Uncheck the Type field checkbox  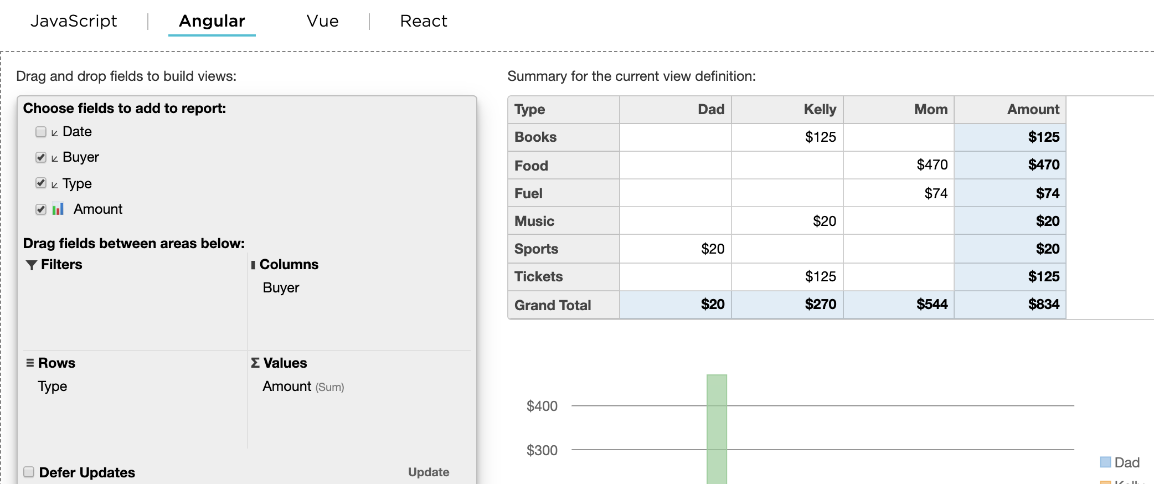[x=41, y=183]
